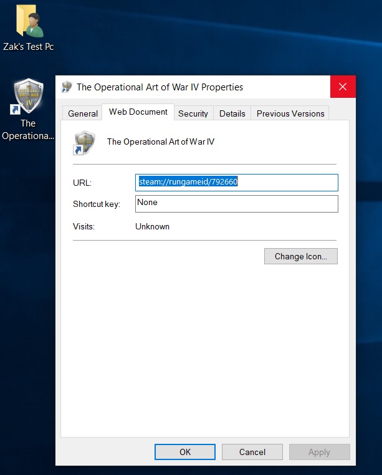Select the Web Document tab

138,112
